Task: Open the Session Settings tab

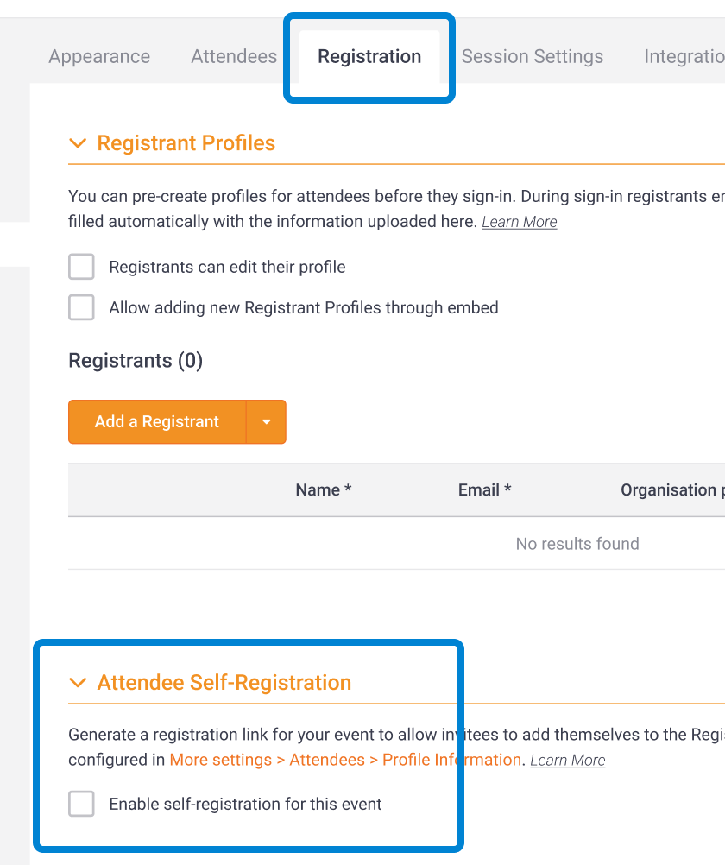Action: click(532, 56)
